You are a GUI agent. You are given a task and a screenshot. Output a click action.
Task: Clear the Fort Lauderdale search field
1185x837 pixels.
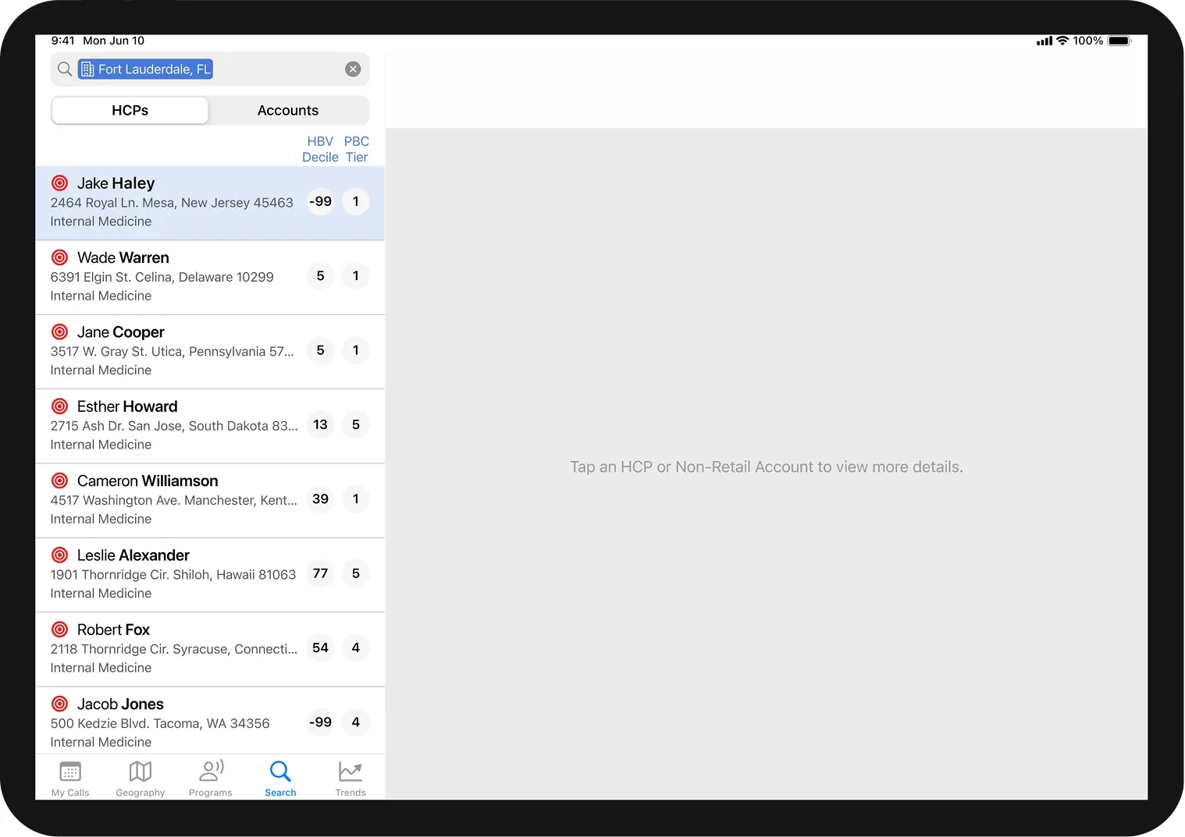coord(353,69)
